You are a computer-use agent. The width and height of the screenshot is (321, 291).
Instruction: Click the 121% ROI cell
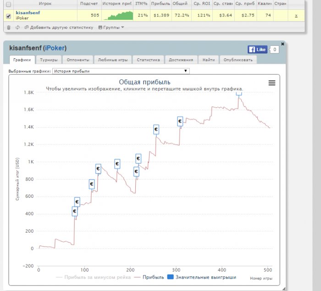coord(204,15)
